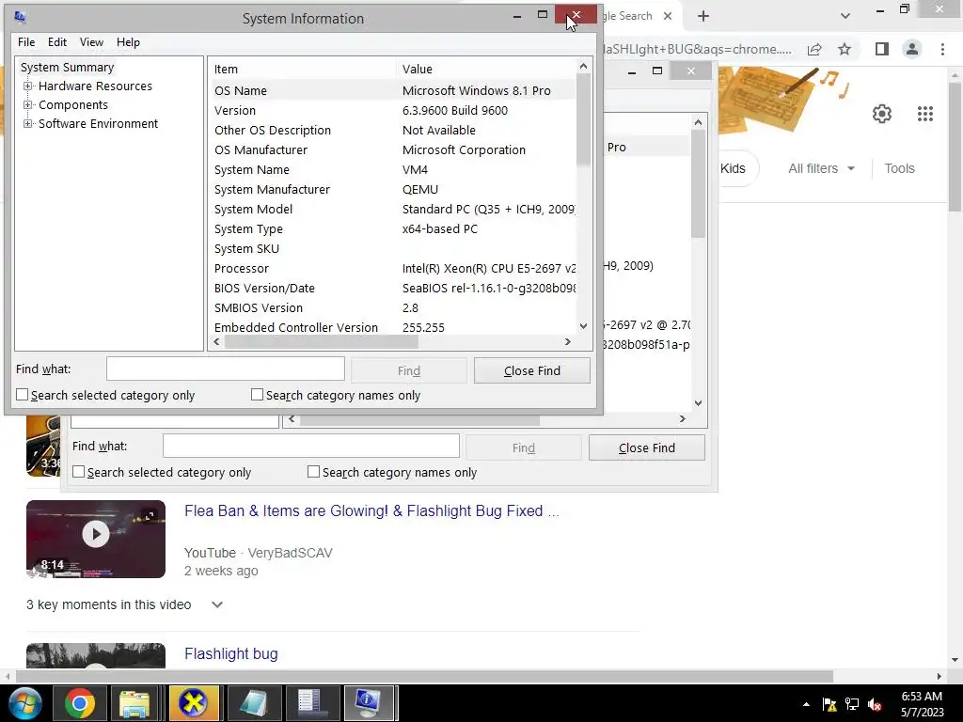Viewport: 963px width, 722px height.
Task: Check front window's Search category names only
Action: 258,395
